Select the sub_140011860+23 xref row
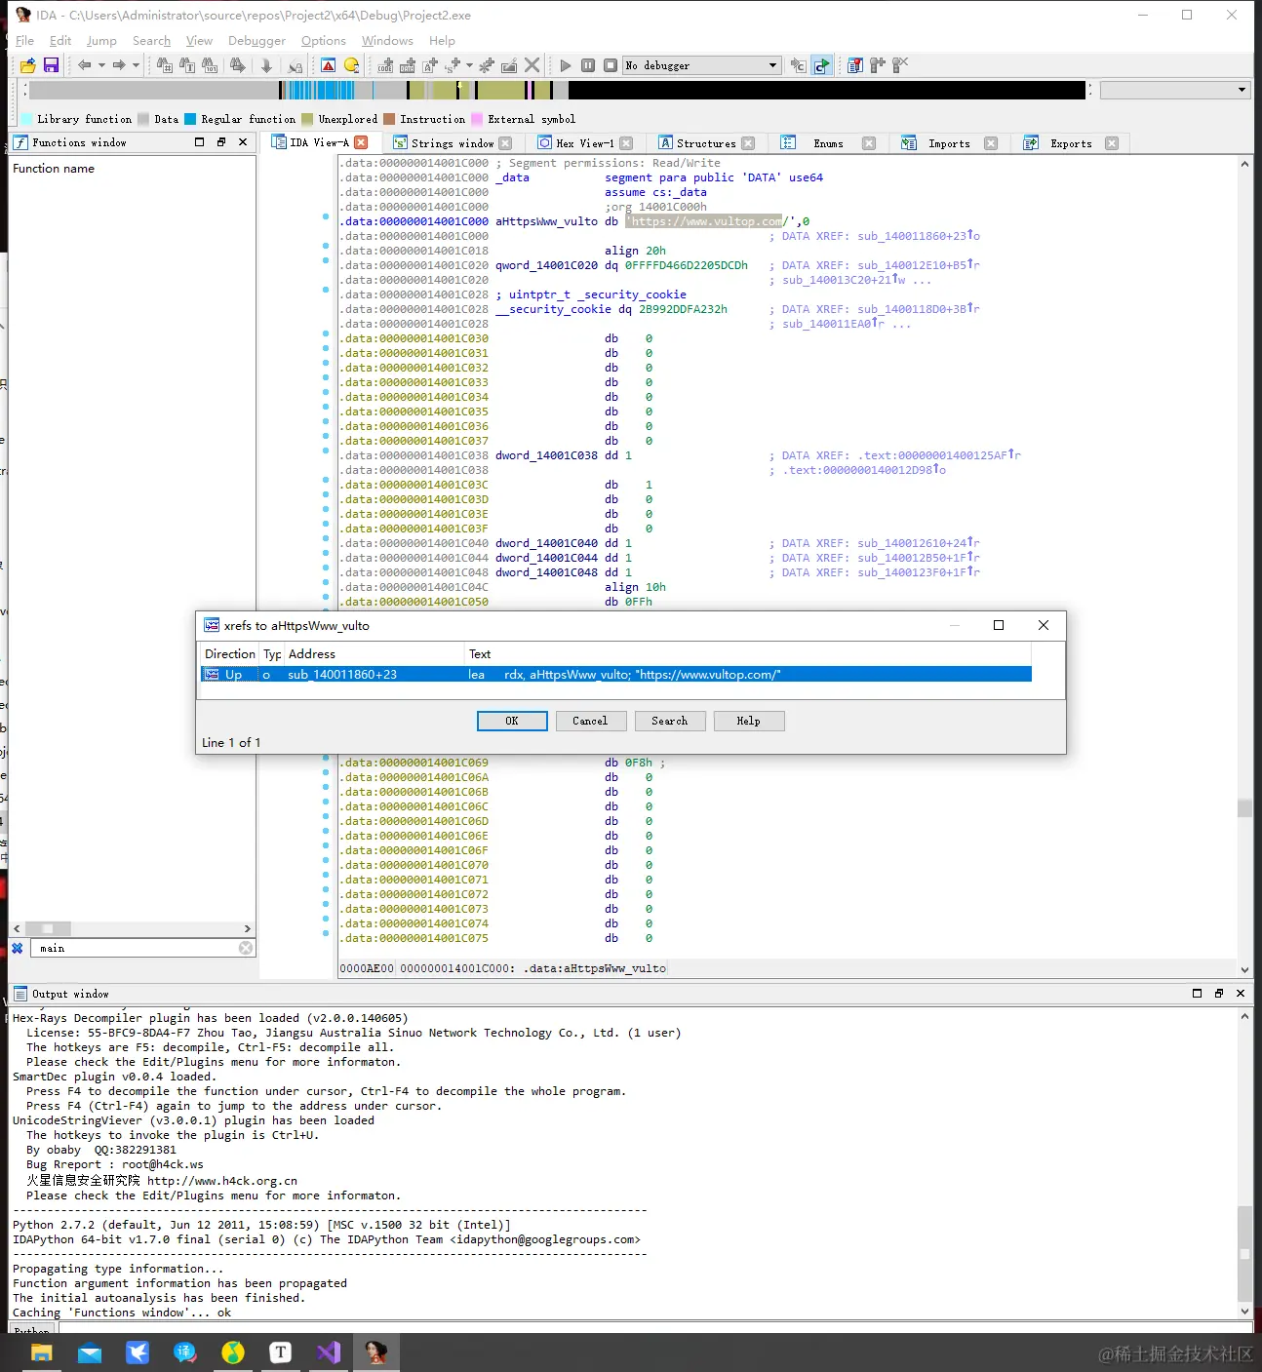 point(616,675)
